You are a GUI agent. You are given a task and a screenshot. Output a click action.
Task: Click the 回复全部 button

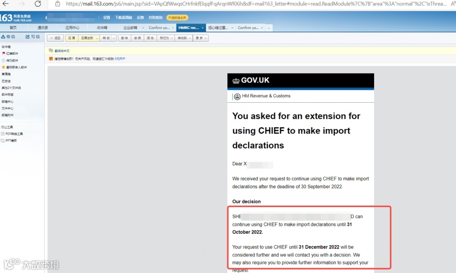point(87,38)
